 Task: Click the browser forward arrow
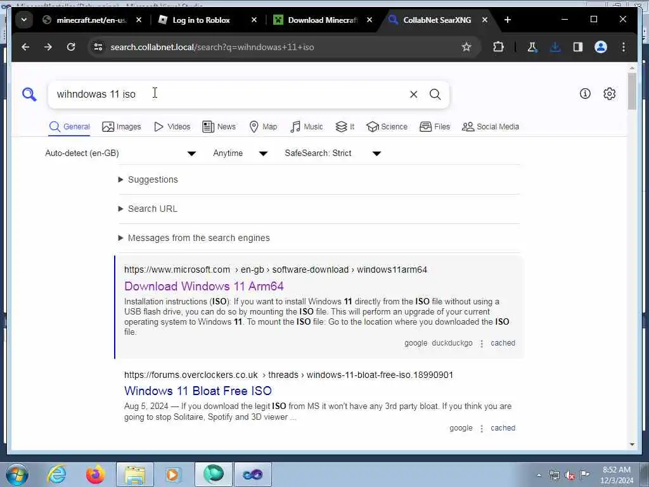pos(48,47)
